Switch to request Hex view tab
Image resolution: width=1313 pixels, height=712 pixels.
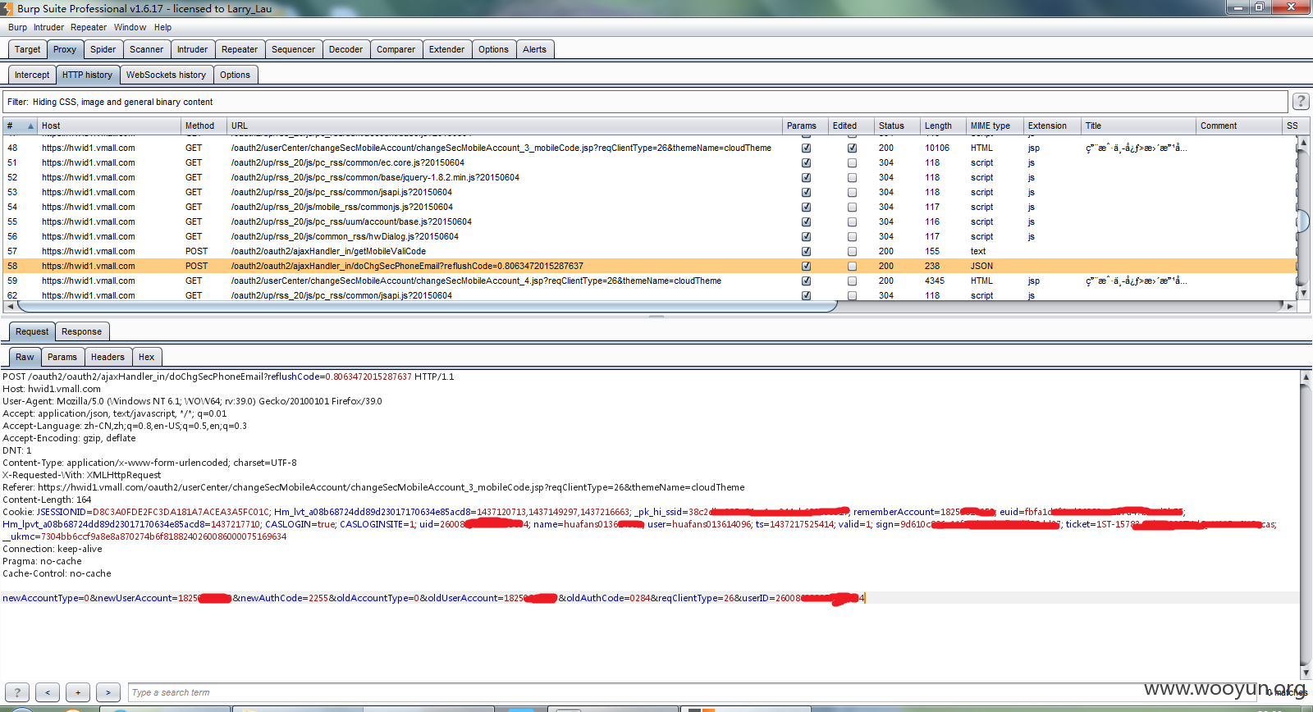(146, 357)
